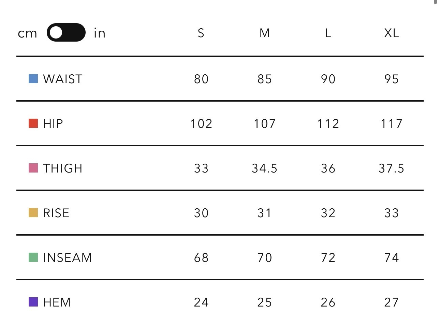Click the THIGH row label
This screenshot has width=440, height=328.
[x=63, y=168]
